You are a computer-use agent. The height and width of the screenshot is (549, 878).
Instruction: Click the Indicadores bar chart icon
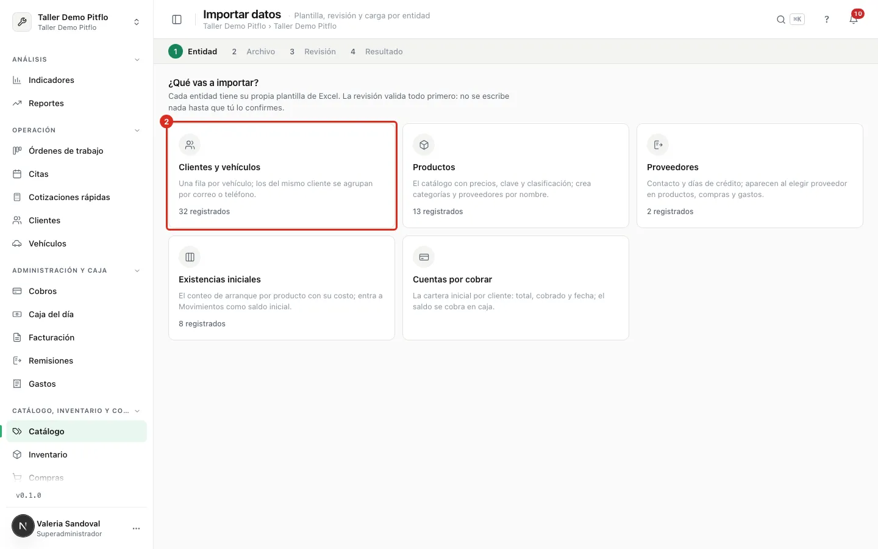(17, 80)
